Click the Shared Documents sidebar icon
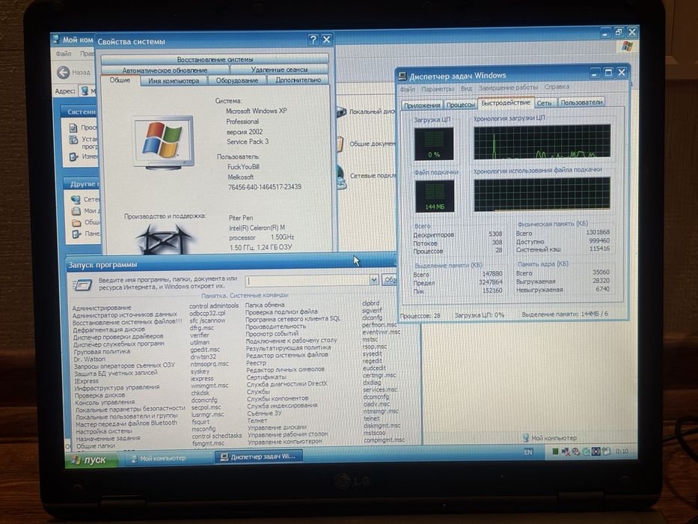The image size is (698, 524). 76,222
